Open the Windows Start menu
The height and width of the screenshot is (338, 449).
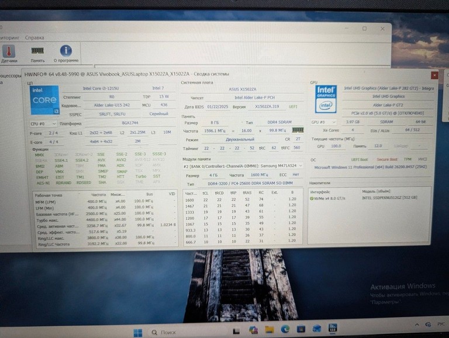[138, 332]
